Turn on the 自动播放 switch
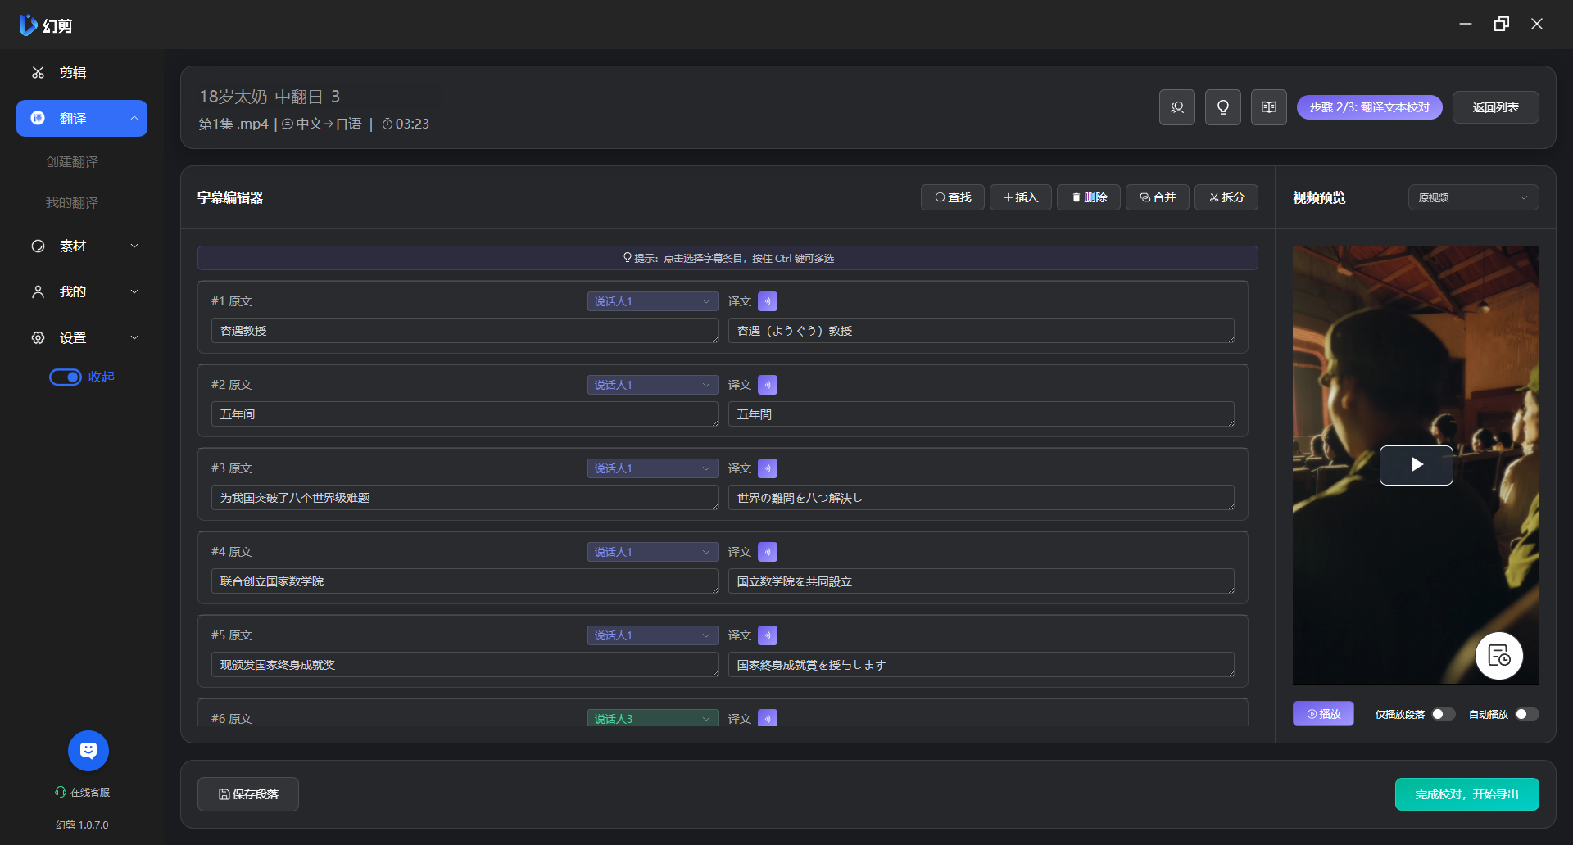The height and width of the screenshot is (845, 1573). coord(1526,714)
